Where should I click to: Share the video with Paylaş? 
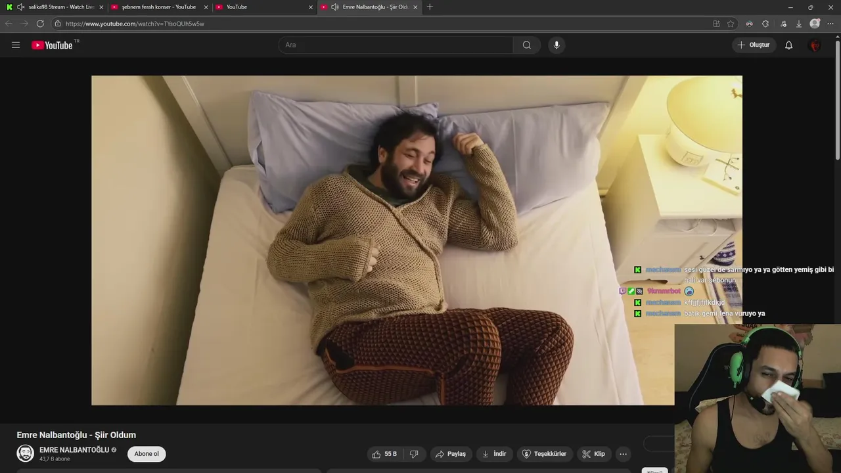451,454
